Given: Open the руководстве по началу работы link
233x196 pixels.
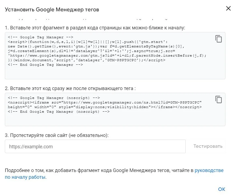Looking at the screenshot, I should pyautogui.click(x=209, y=170).
